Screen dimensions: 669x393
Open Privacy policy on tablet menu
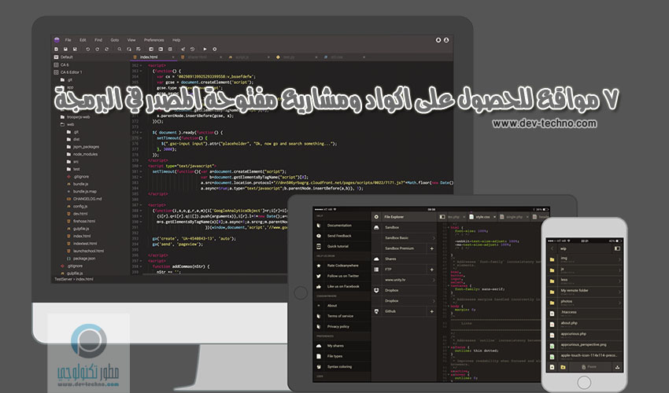pos(342,326)
